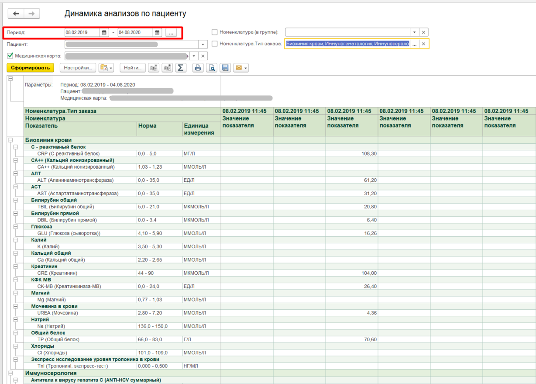Open the send-by-email dropdown button
Screen dimensions: 536x384
241,68
